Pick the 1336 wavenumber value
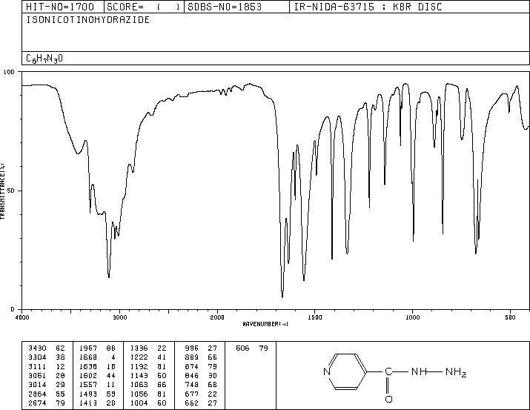530x410 pixels. [139, 348]
